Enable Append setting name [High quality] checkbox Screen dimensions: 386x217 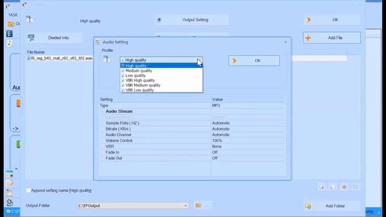point(28,190)
